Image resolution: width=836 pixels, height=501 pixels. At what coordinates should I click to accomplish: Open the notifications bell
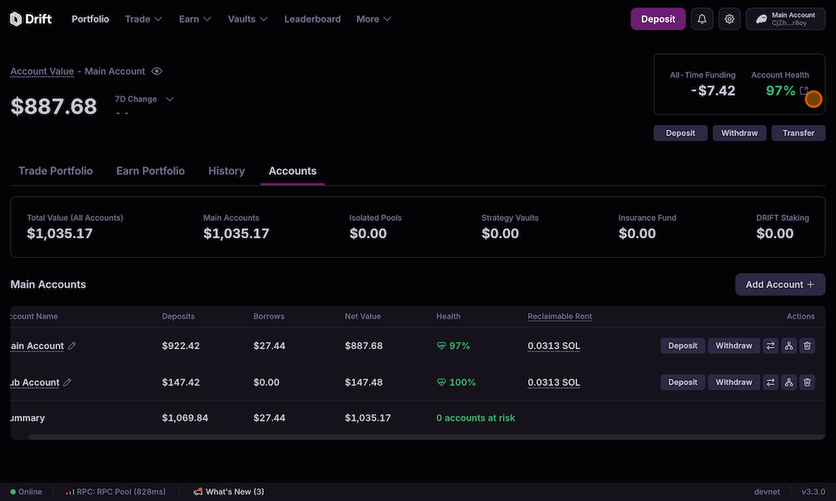click(702, 19)
